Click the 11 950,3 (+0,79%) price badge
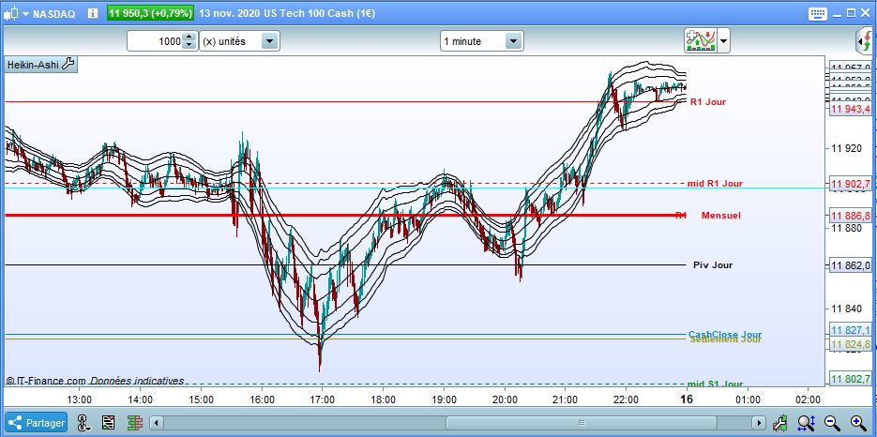877x437 pixels. (150, 13)
